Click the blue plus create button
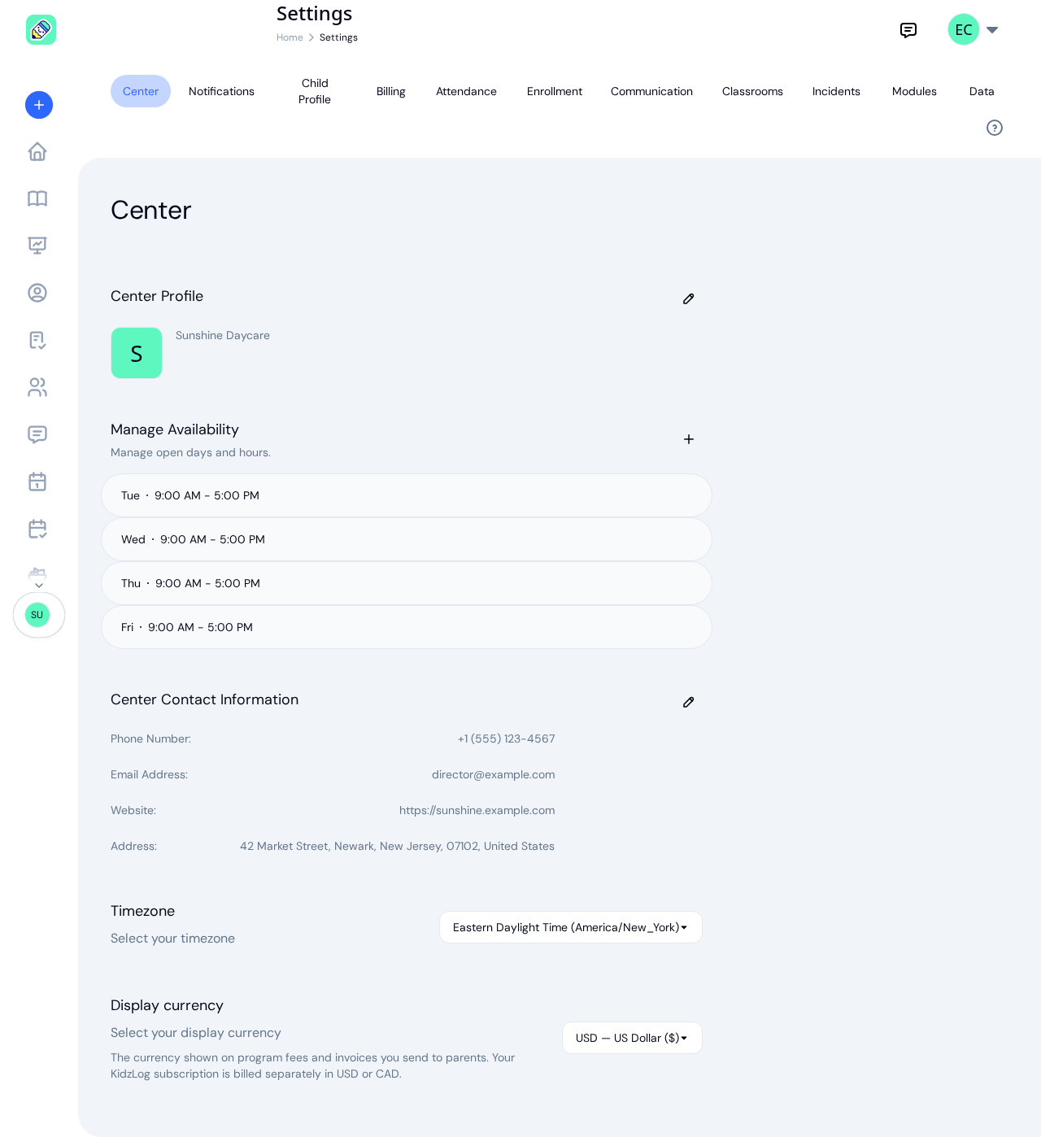This screenshot has width=1041, height=1137. pyautogui.click(x=39, y=105)
